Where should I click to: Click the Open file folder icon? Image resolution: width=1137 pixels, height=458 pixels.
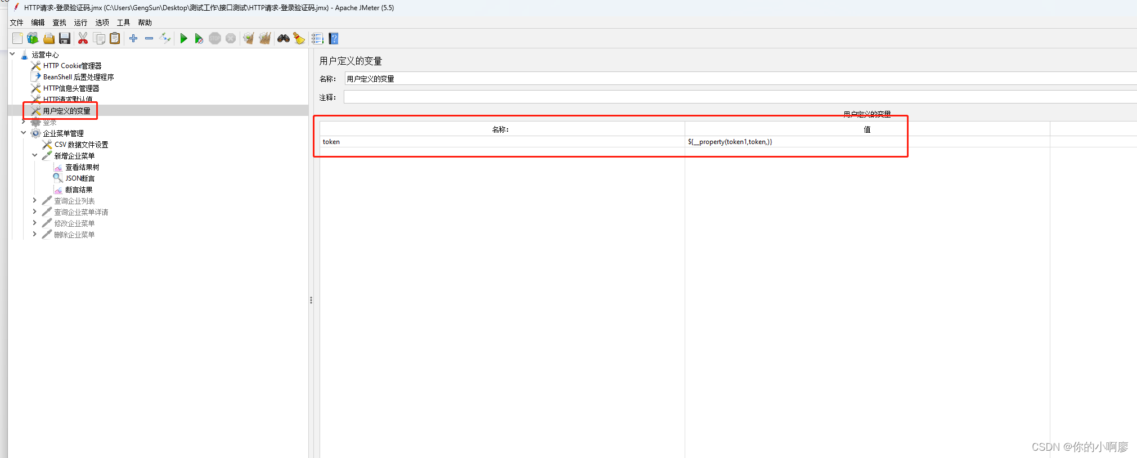pos(49,38)
